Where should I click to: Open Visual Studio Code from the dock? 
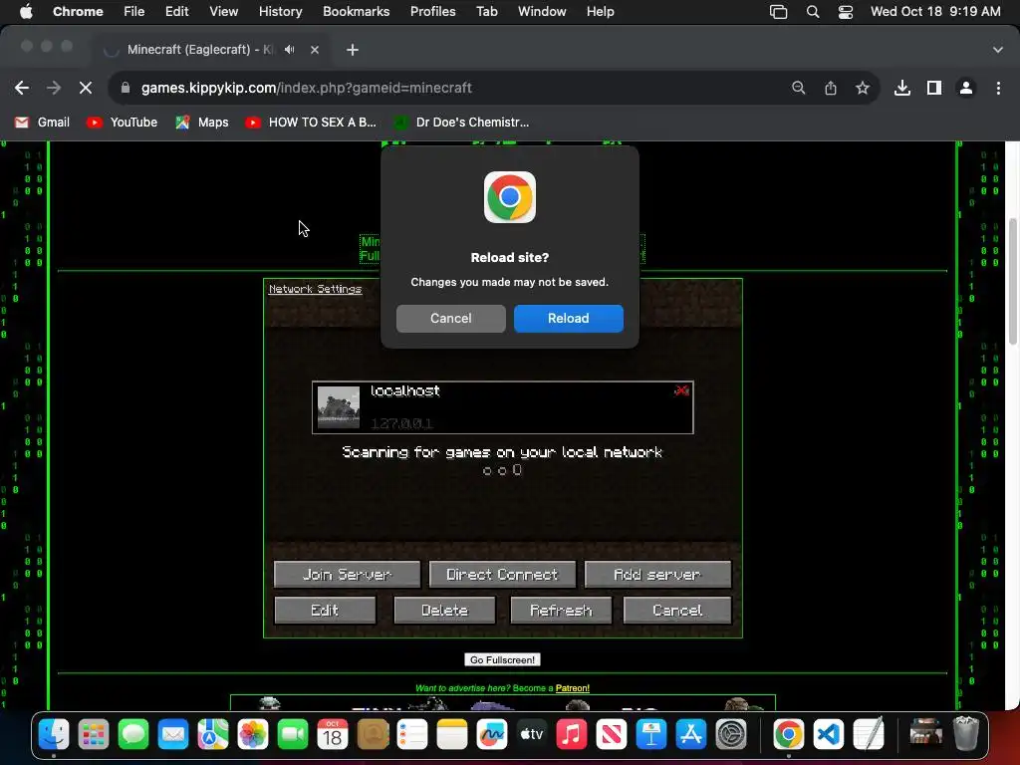point(828,735)
